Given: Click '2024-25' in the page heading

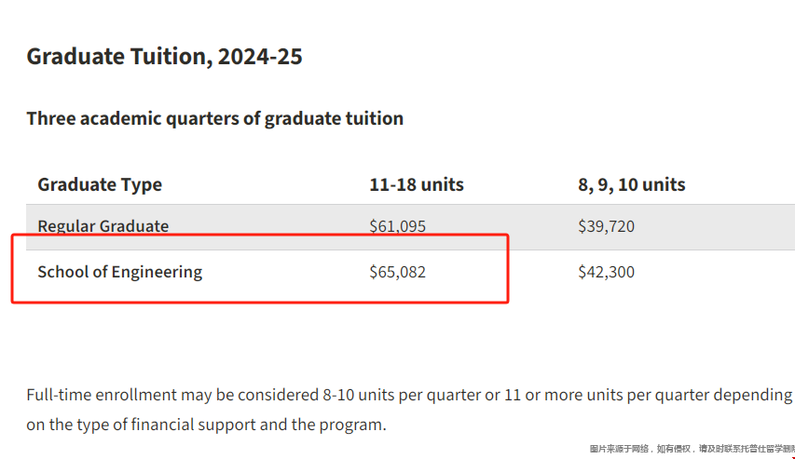Looking at the screenshot, I should click(x=260, y=56).
